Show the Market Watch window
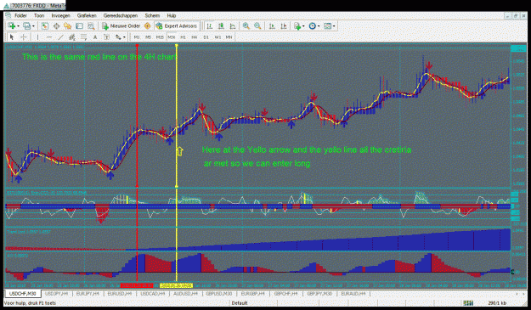This screenshot has width=531, height=310. (45, 26)
